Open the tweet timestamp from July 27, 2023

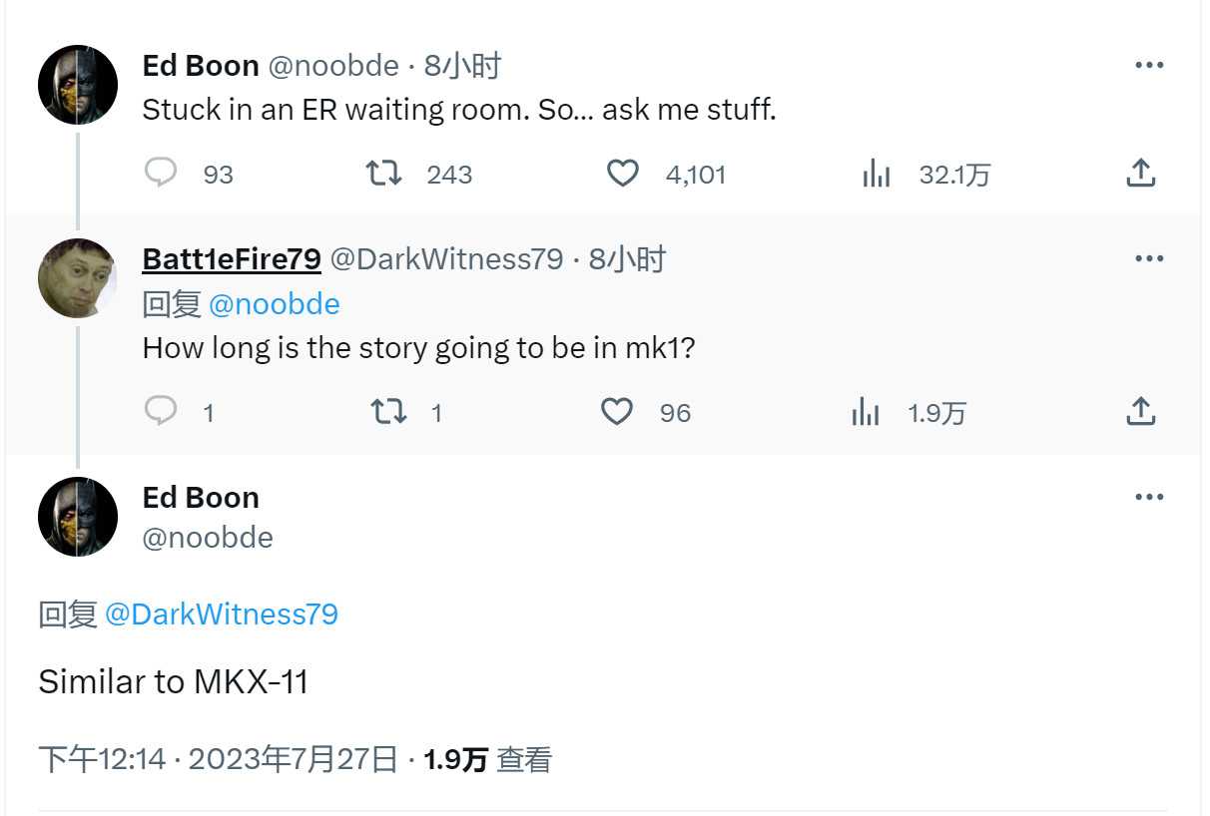[218, 760]
